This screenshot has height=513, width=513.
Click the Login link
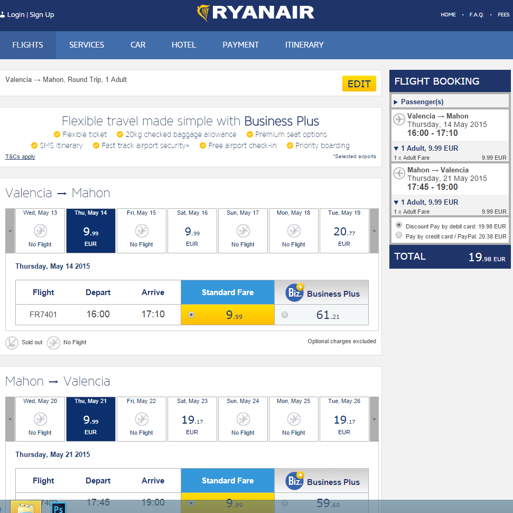[x=16, y=15]
